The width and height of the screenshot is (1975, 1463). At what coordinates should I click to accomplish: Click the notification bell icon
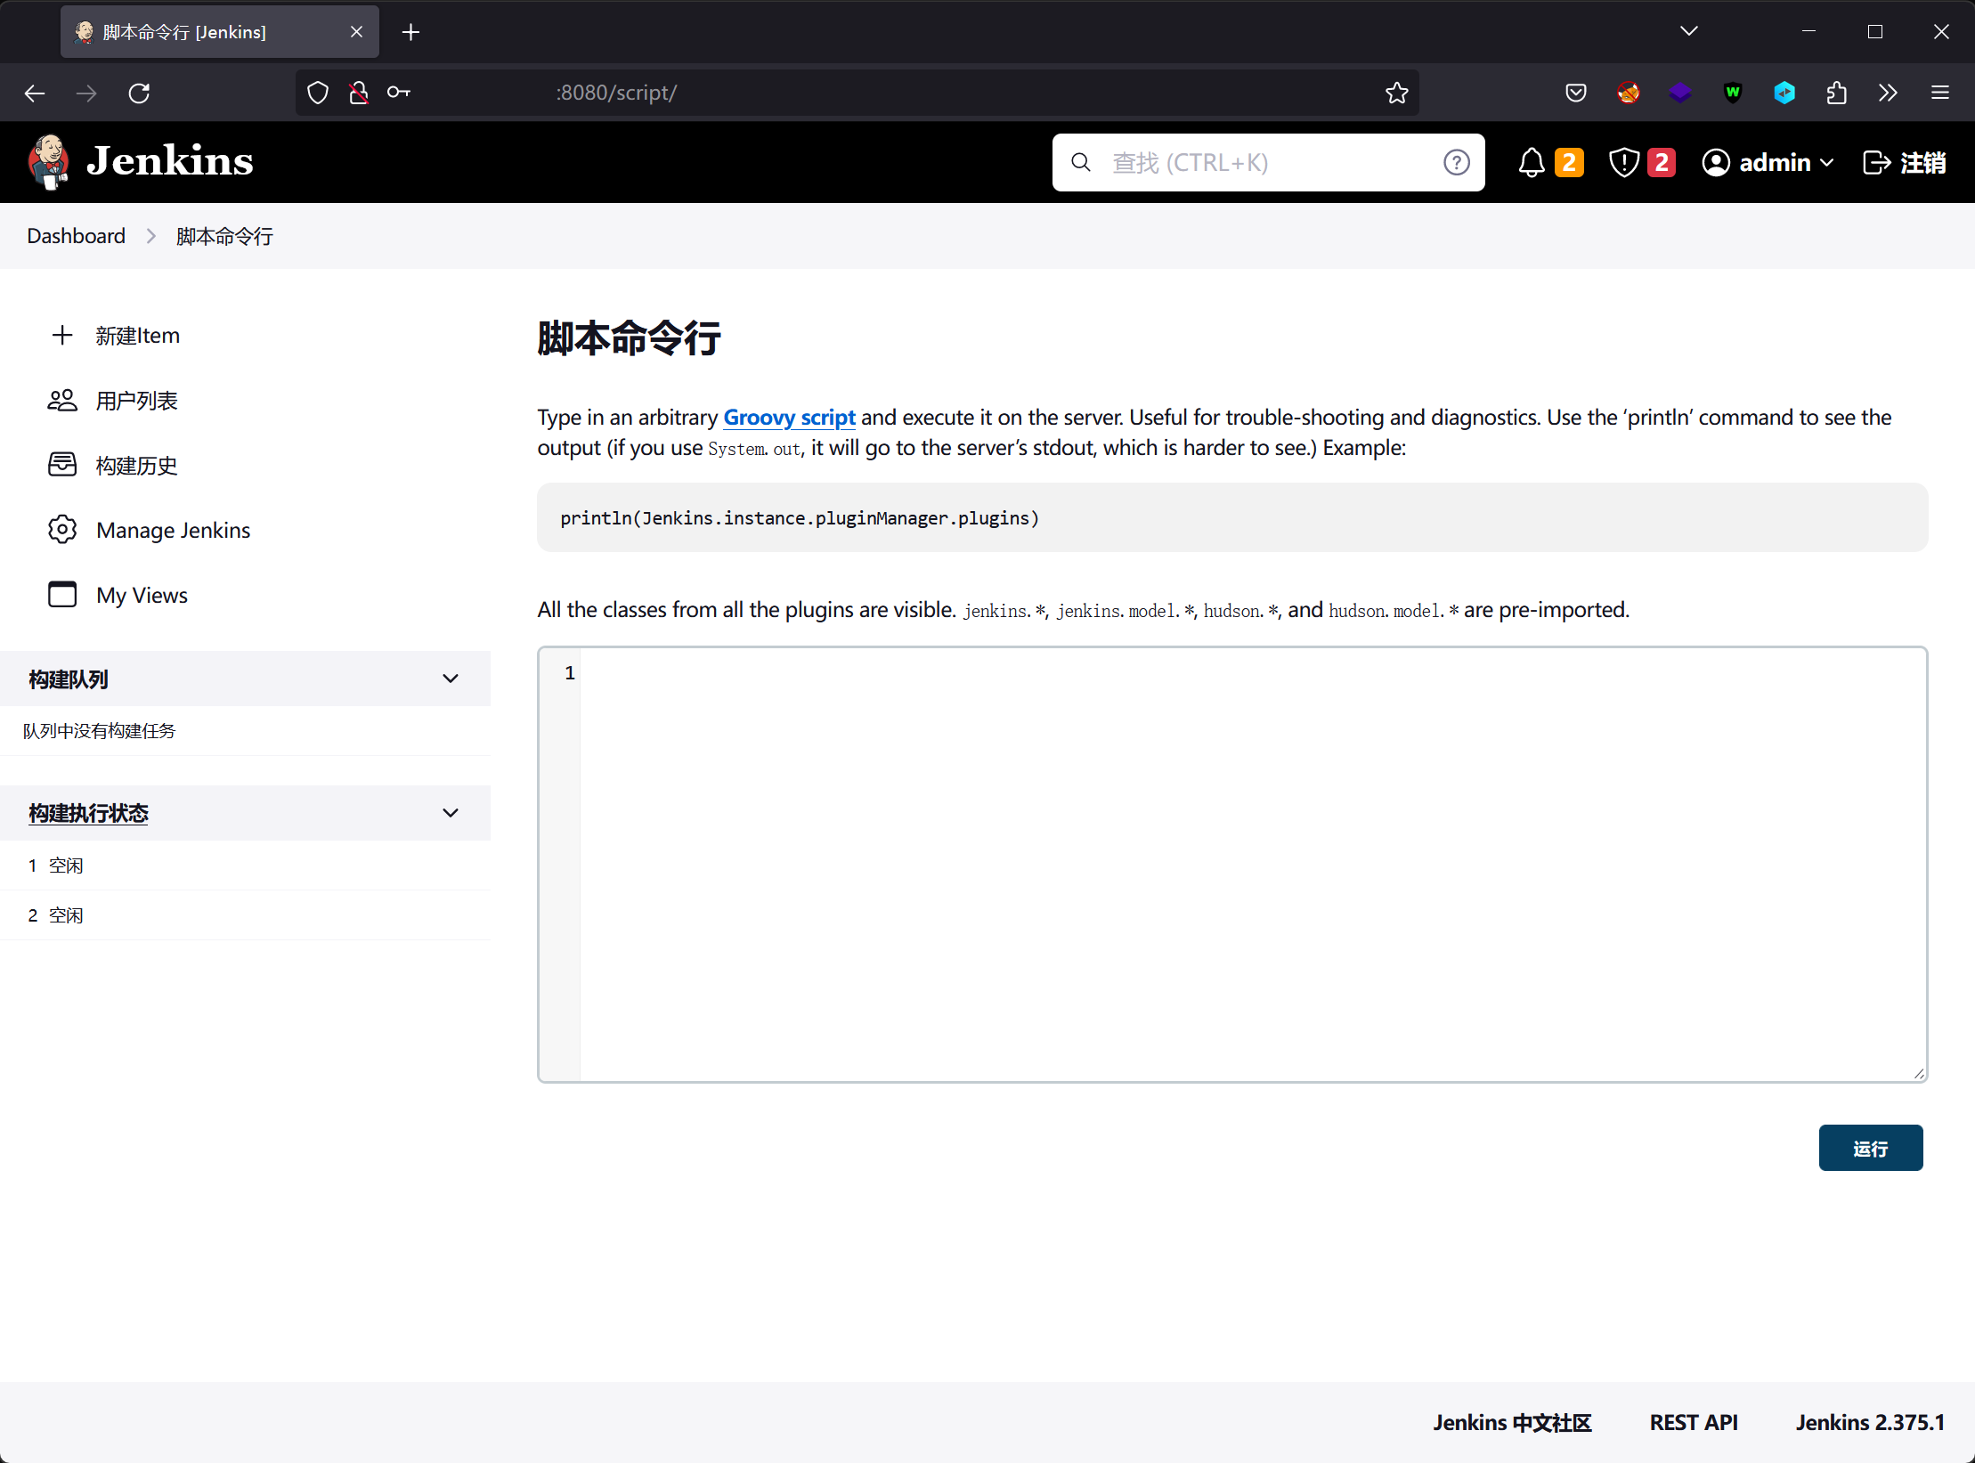tap(1532, 163)
